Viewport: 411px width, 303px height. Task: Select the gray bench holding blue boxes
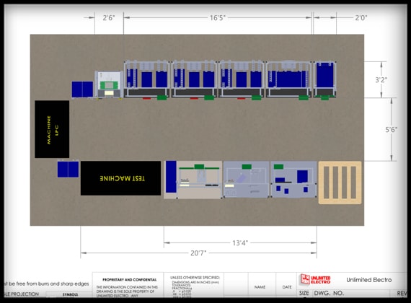coord(293,180)
